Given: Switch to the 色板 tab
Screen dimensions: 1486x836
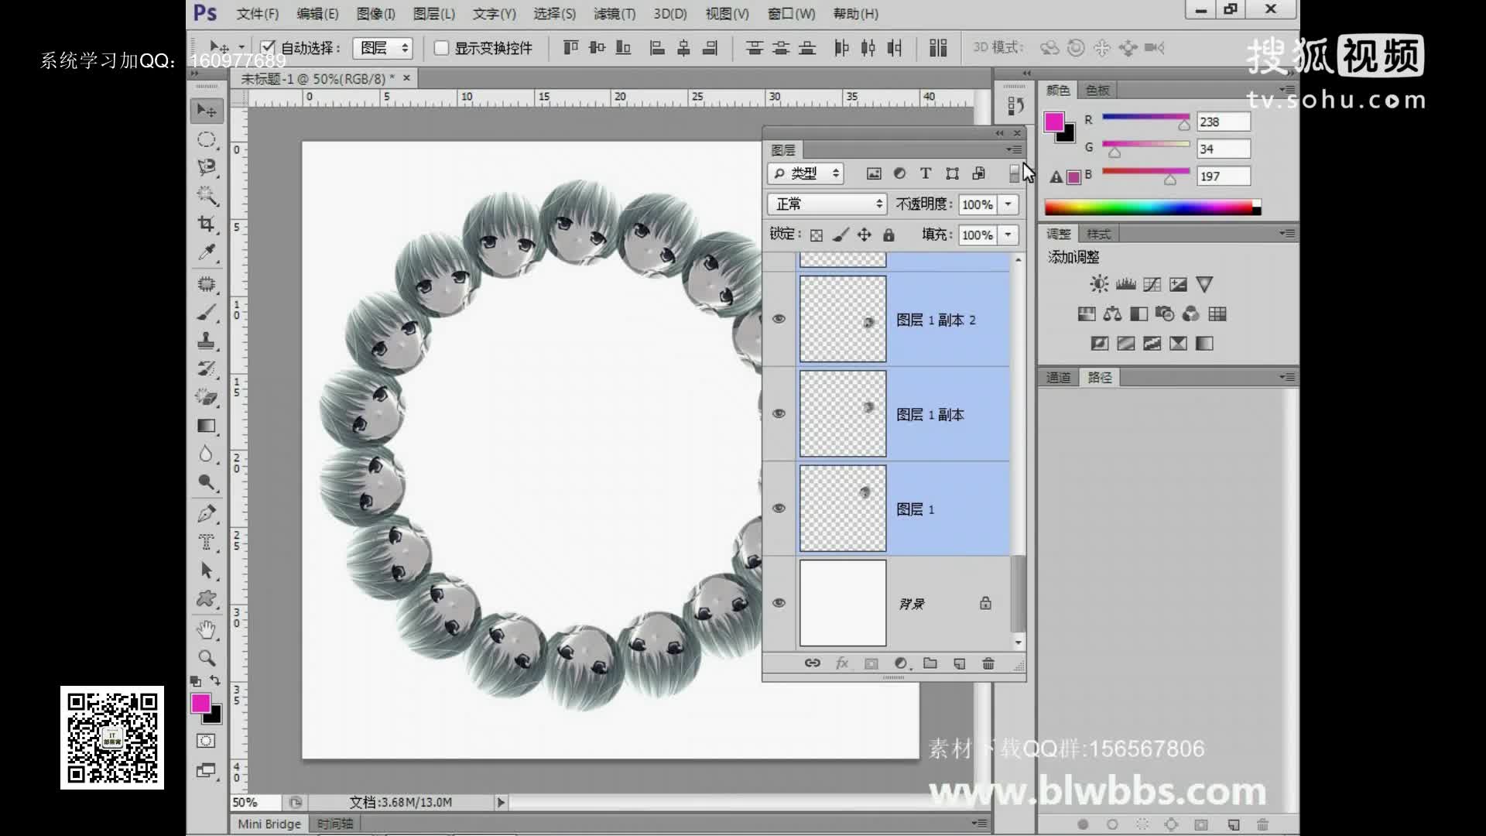Looking at the screenshot, I should click(x=1097, y=90).
